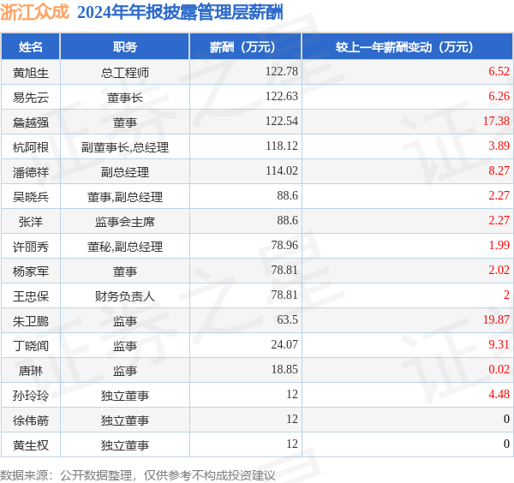Select change value 2.02
Screen dimensions: 514x483
point(499,271)
